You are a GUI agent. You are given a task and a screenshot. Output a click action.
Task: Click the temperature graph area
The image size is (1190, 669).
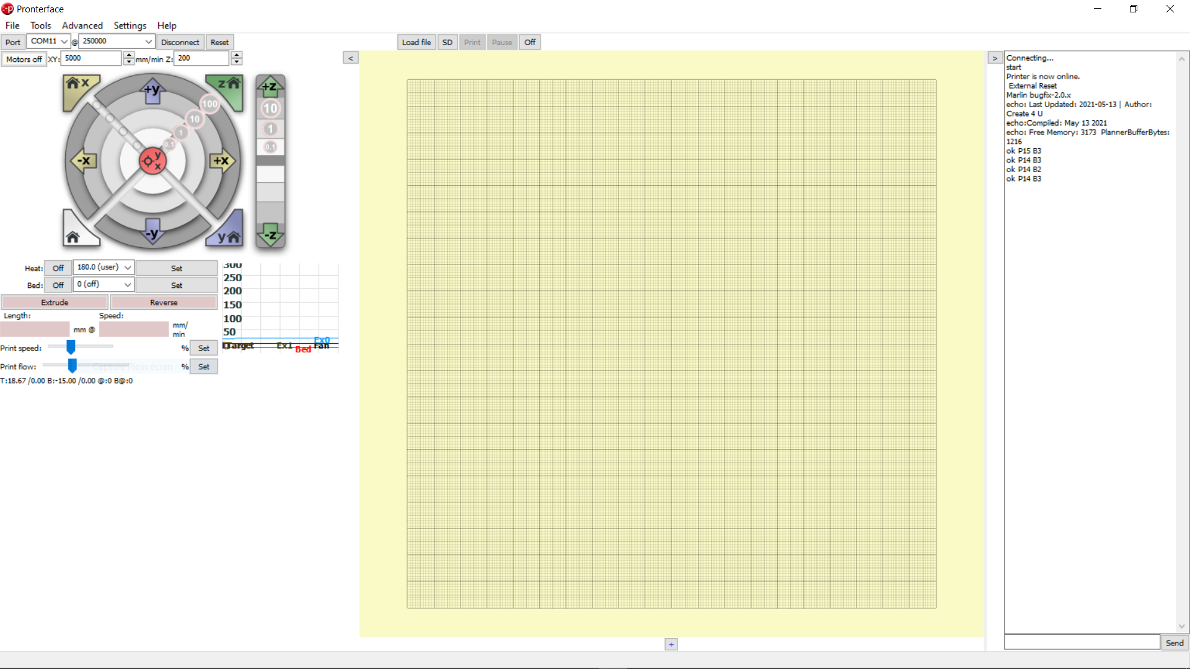point(280,307)
